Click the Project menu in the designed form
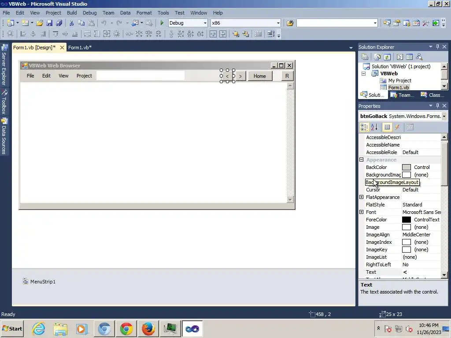Viewport: 451px width, 338px height. 84,76
